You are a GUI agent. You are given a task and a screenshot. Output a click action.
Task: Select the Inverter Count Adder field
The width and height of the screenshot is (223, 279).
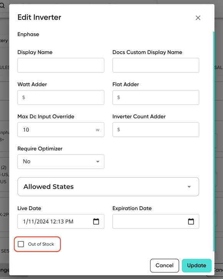156,130
